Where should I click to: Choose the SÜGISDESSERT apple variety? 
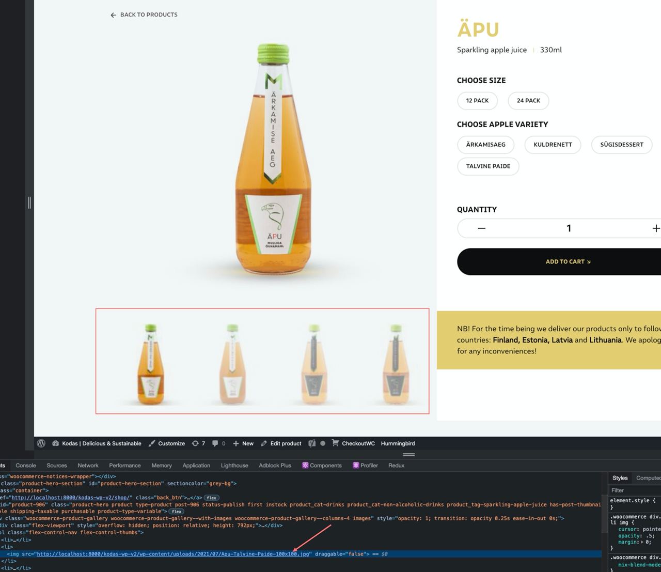[x=622, y=145]
